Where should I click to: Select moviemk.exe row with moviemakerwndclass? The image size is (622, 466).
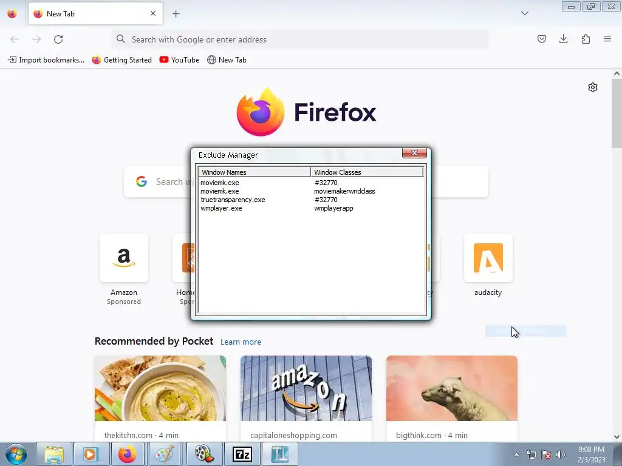311,191
